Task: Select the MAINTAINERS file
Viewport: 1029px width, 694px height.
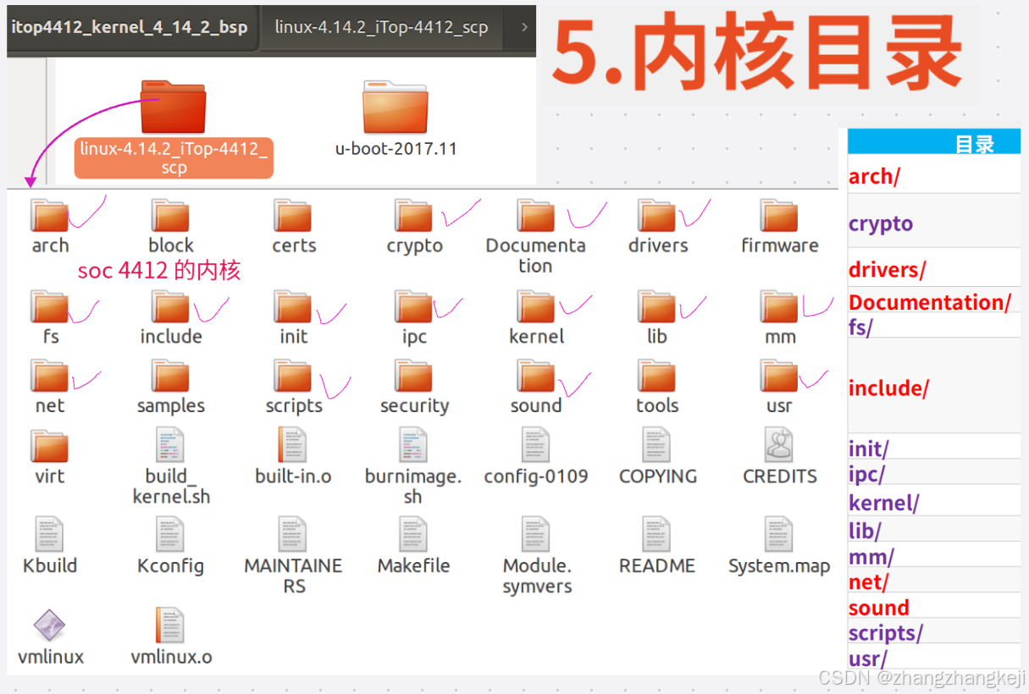Action: pyautogui.click(x=293, y=534)
